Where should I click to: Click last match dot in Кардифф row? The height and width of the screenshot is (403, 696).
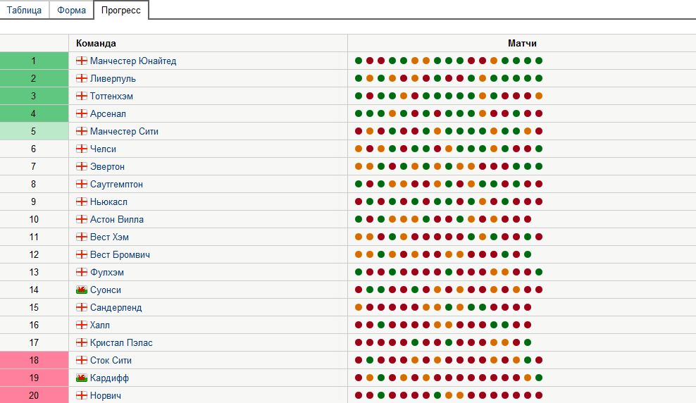539,378
